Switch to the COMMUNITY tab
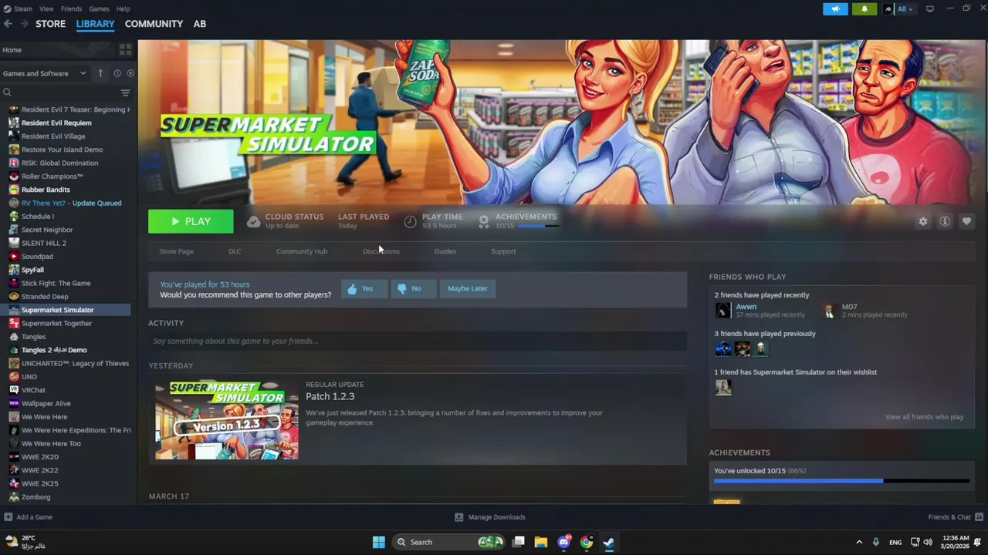The image size is (988, 555). tap(154, 24)
